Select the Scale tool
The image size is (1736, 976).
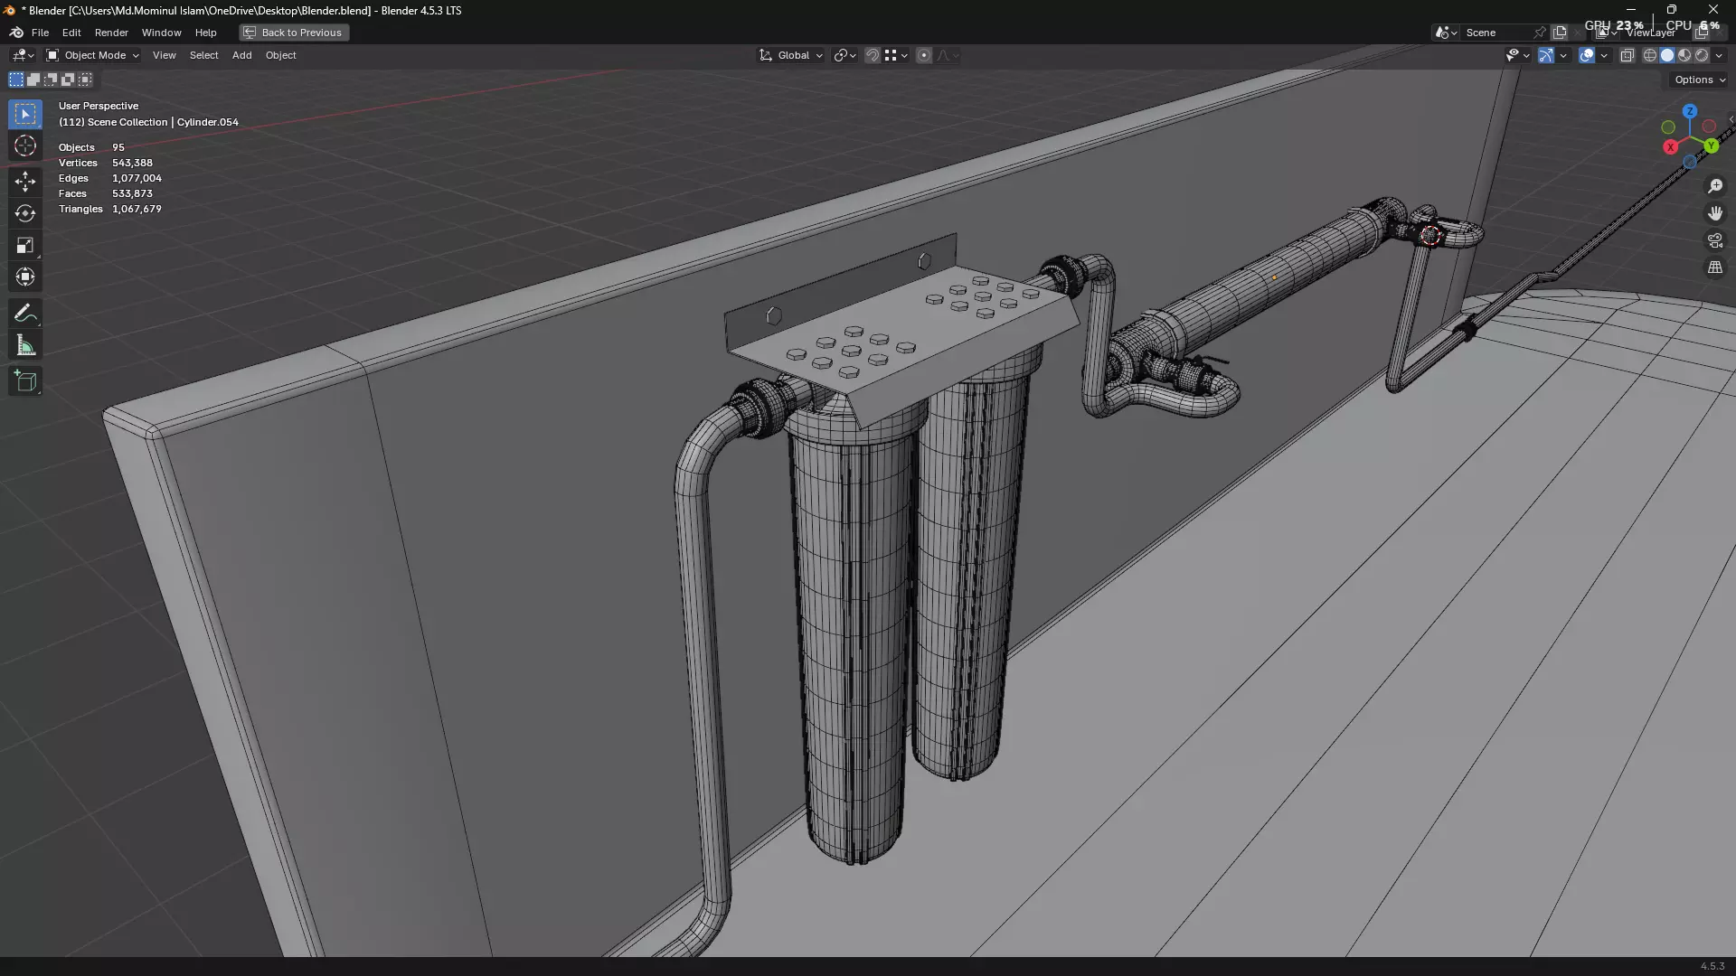25,245
